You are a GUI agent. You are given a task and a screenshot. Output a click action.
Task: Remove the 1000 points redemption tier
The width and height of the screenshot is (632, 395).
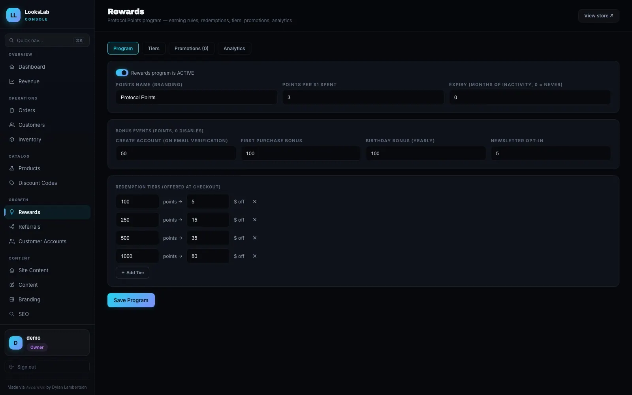[255, 256]
